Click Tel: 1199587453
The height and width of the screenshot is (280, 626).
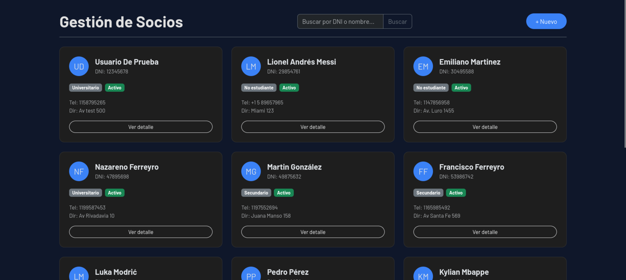[x=87, y=208]
